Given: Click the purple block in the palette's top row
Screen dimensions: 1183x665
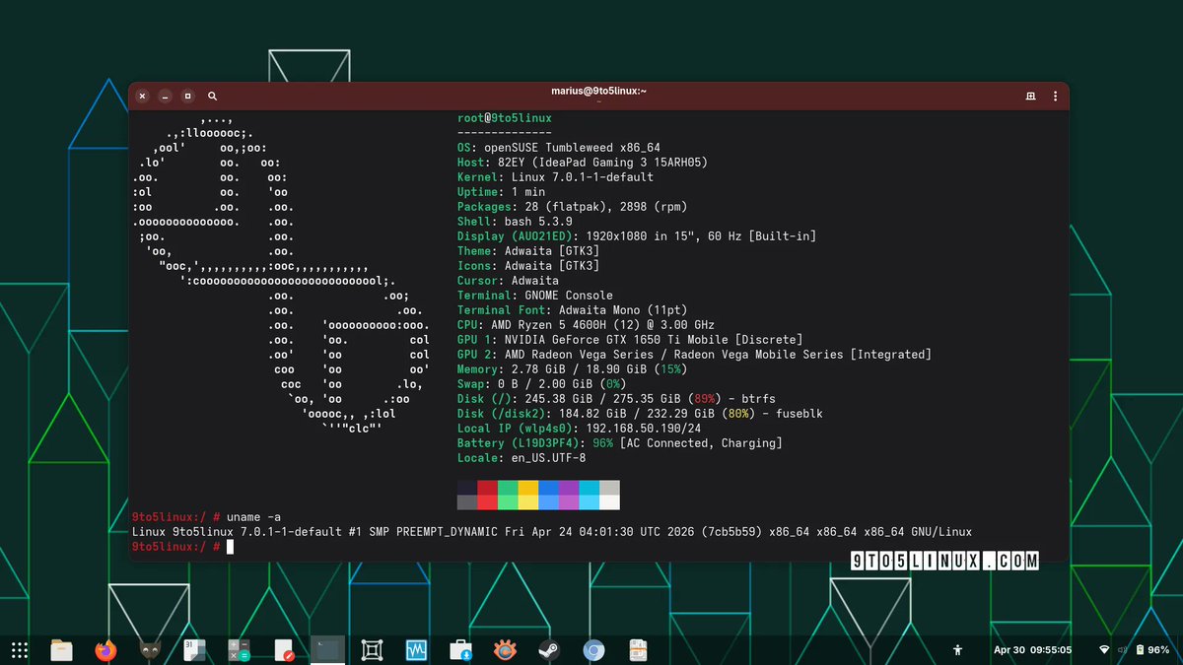Looking at the screenshot, I should 569,488.
